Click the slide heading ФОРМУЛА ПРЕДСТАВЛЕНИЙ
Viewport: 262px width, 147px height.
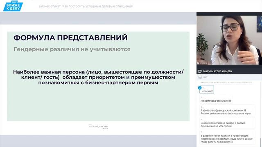[70, 38]
